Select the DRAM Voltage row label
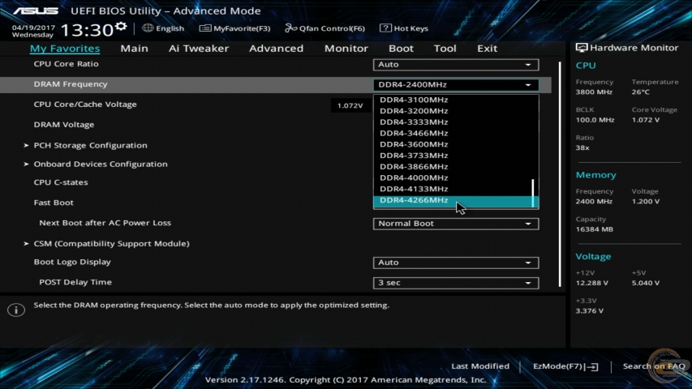 pos(64,125)
